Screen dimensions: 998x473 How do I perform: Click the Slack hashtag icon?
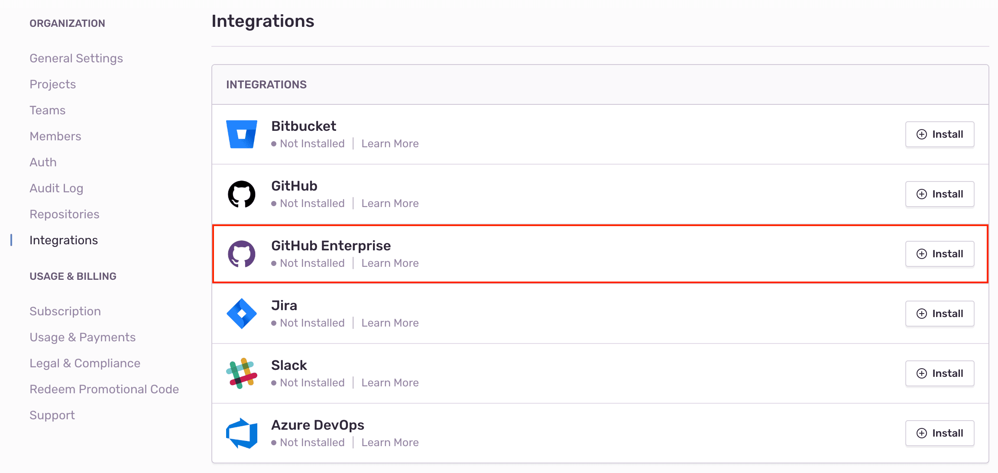[242, 373]
